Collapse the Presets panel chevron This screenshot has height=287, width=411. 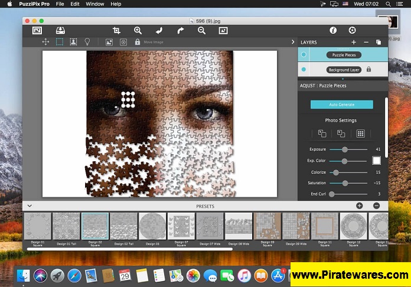(30, 206)
